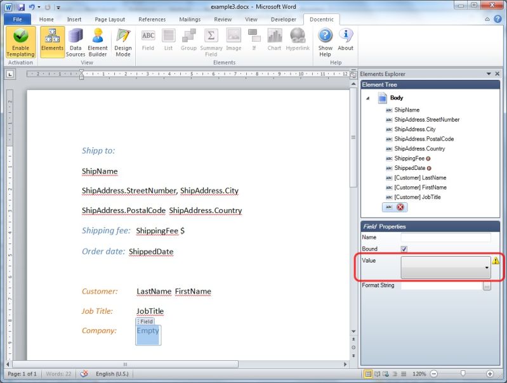Image resolution: width=507 pixels, height=383 pixels.
Task: Insert an If element
Action: coord(254,40)
